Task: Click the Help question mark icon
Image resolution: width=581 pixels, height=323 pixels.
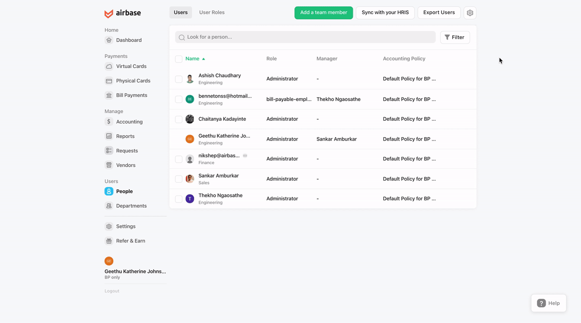Action: (x=541, y=303)
